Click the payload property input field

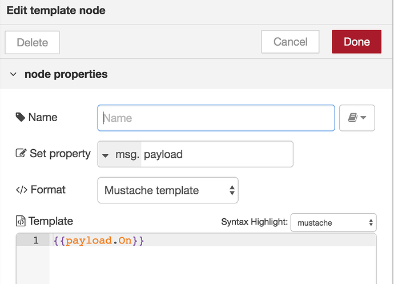coord(216,154)
